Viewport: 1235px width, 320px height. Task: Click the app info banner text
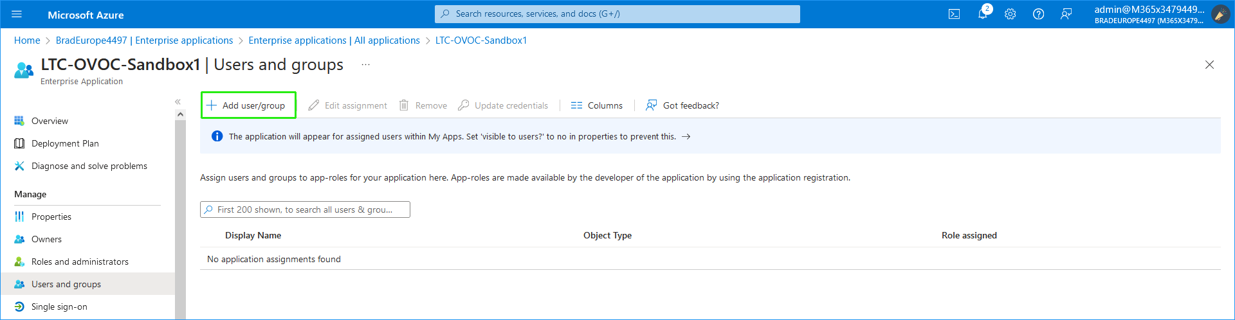pyautogui.click(x=452, y=136)
